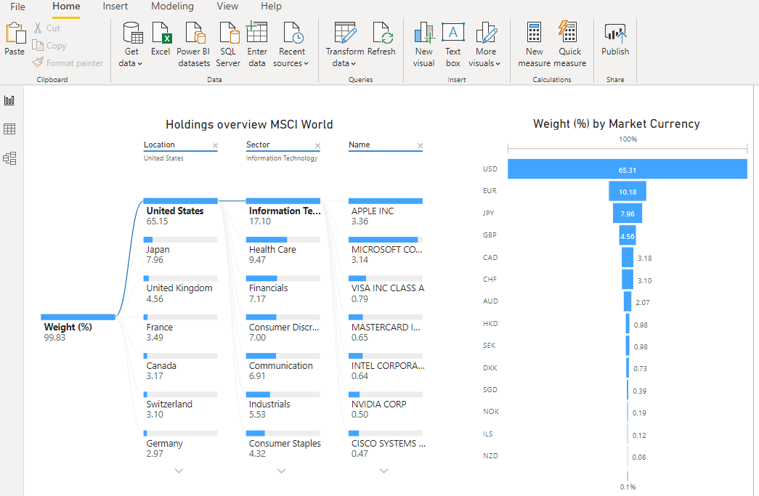
Task: Connect to SQL Server source
Action: [x=228, y=44]
